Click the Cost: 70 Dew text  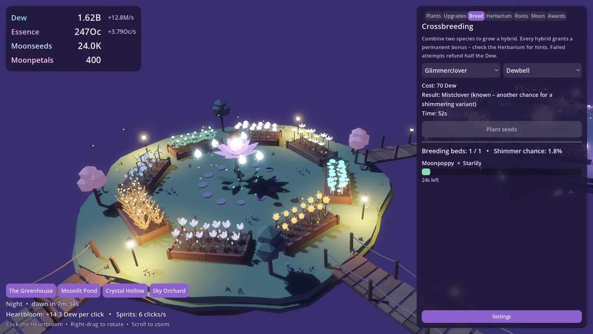pos(439,86)
